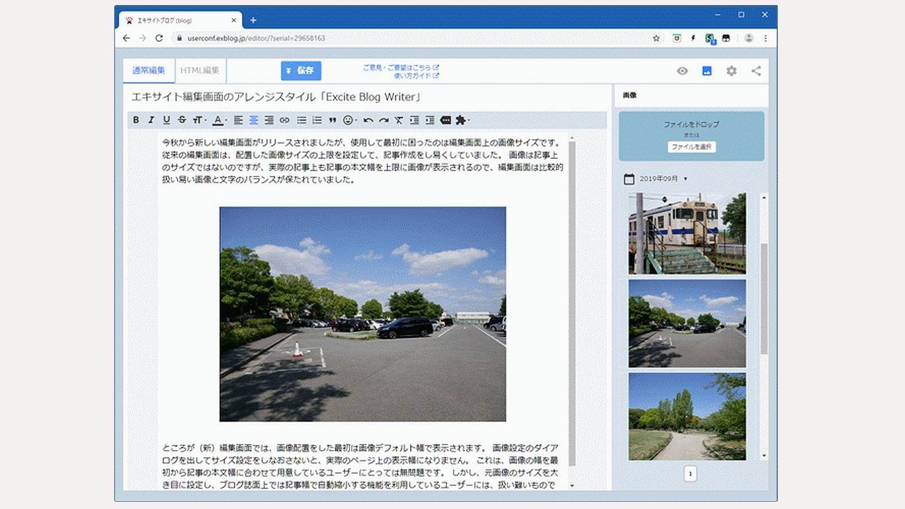Align text to the right
Viewport: 905px width, 509px height.
pyautogui.click(x=269, y=120)
